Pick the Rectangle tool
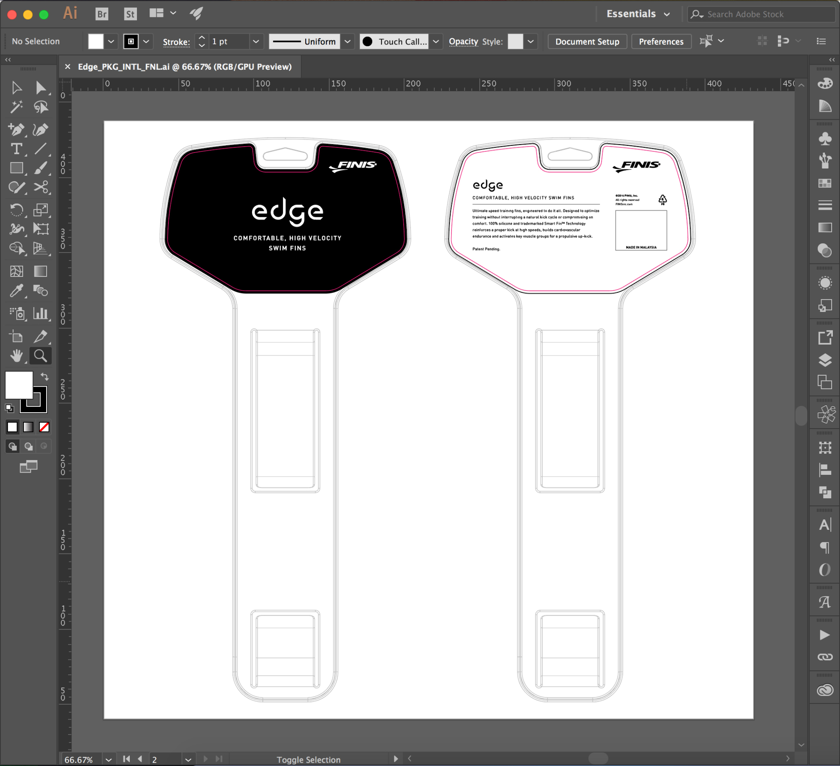Image resolution: width=840 pixels, height=766 pixels. tap(16, 168)
